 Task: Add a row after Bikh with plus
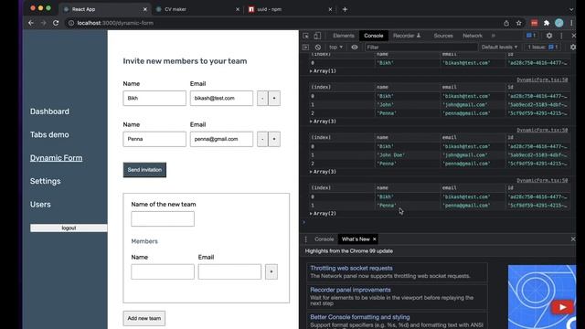point(274,98)
